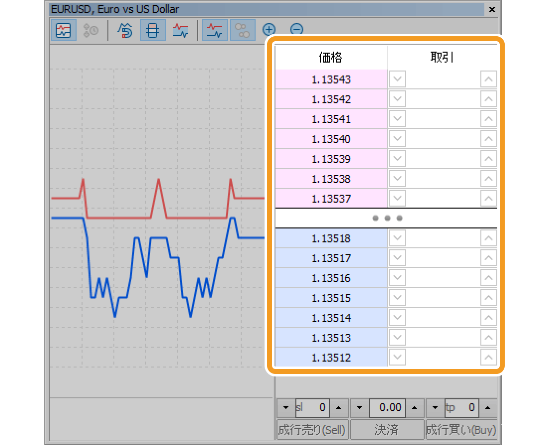Close the EURUSD depth of market window
The width and height of the screenshot is (547, 445).
[492, 9]
